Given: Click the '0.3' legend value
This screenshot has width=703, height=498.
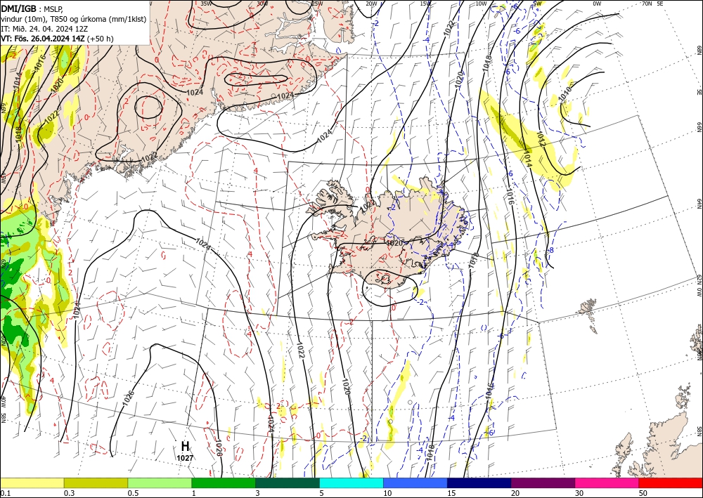Looking at the screenshot, I should click(68, 493).
